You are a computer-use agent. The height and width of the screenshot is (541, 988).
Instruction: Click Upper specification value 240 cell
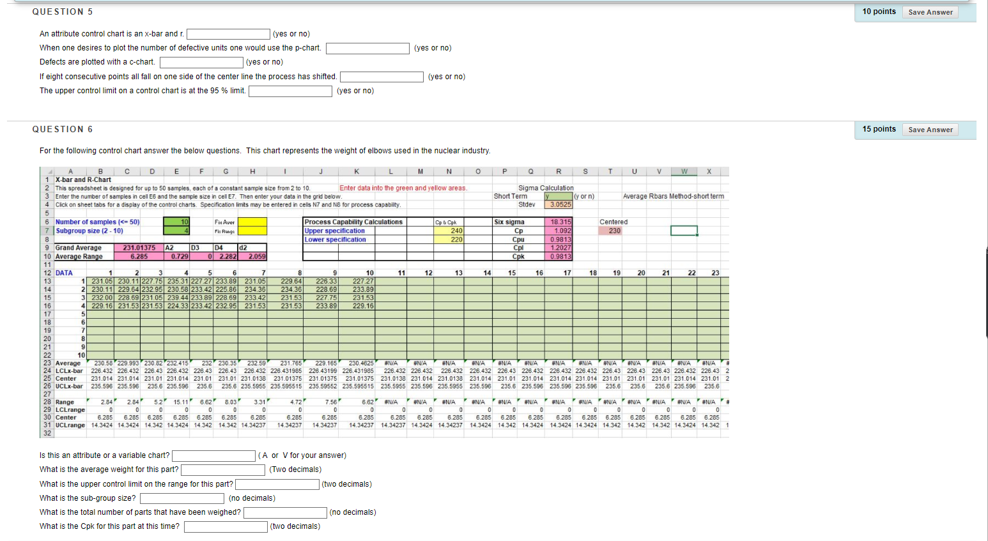point(449,231)
